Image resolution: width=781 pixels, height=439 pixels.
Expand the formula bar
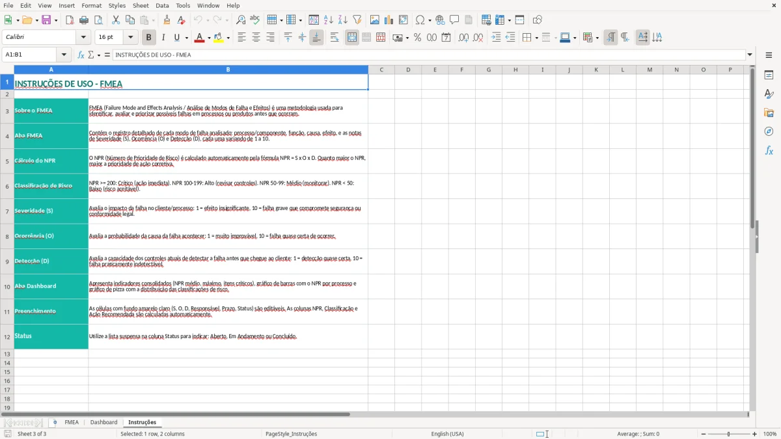pos(750,55)
